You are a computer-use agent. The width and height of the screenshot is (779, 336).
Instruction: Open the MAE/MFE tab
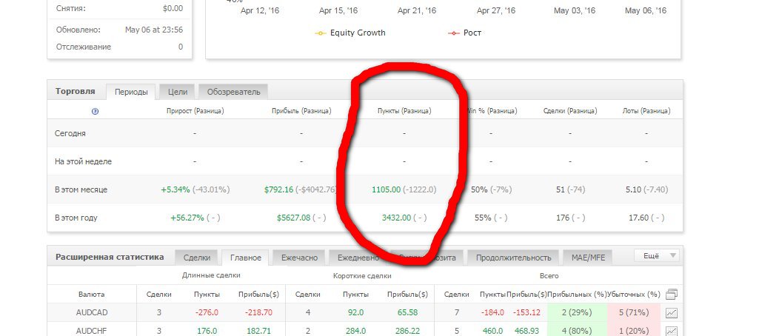(588, 258)
